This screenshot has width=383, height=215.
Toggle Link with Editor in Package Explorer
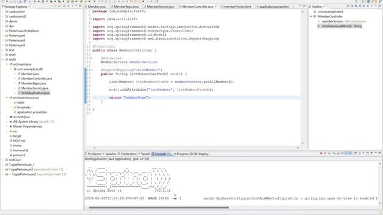tap(68, 7)
